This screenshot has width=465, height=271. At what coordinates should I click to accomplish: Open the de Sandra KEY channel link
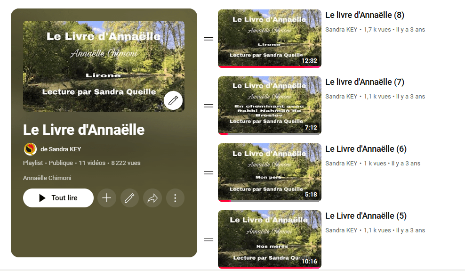(61, 149)
